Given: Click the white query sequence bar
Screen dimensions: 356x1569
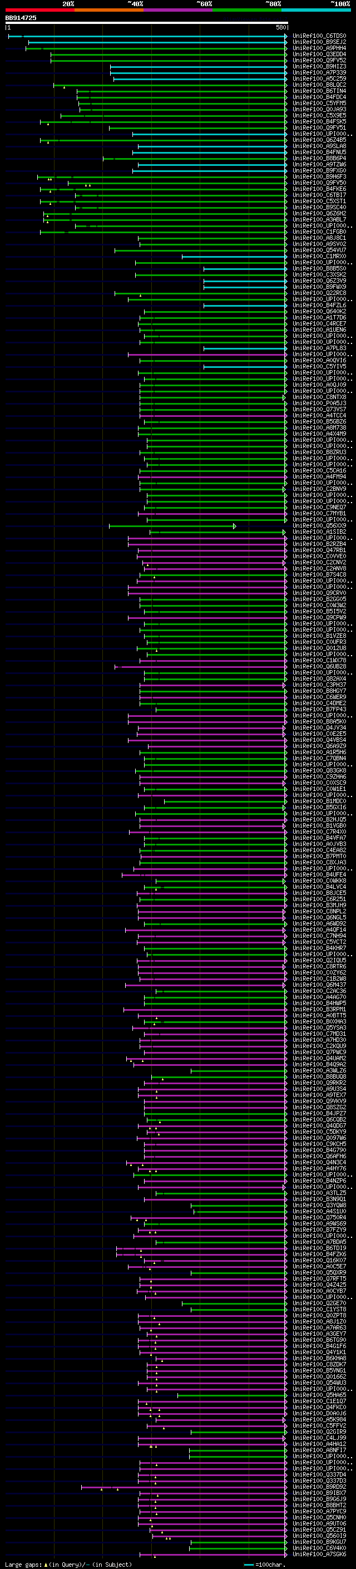Looking at the screenshot, I should point(147,23).
